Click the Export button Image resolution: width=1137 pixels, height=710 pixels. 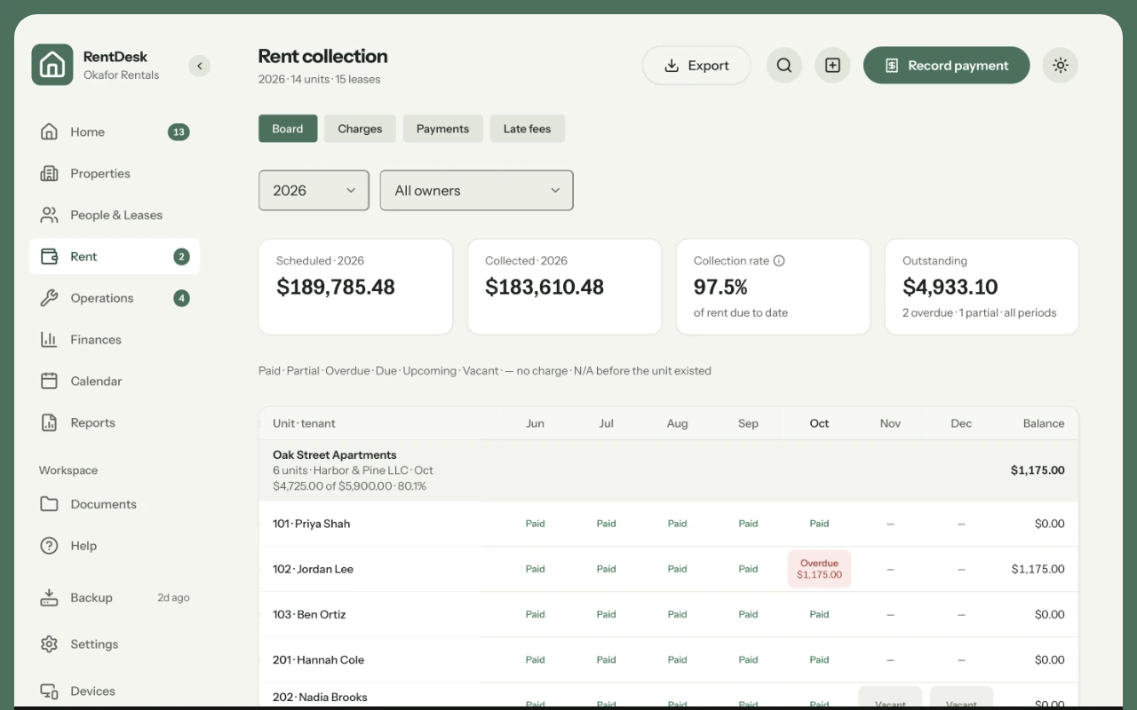pyautogui.click(x=696, y=66)
